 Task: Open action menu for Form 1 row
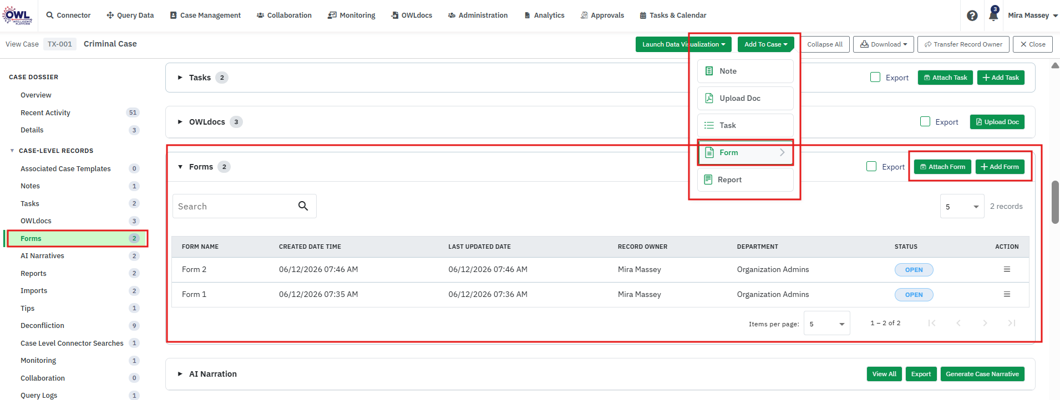pos(1007,294)
